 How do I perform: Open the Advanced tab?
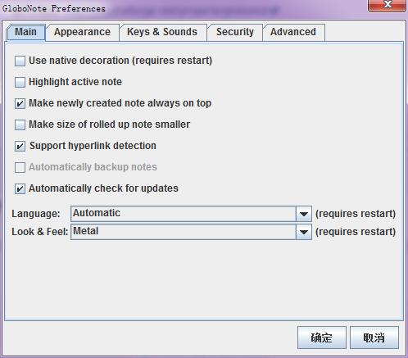(293, 32)
